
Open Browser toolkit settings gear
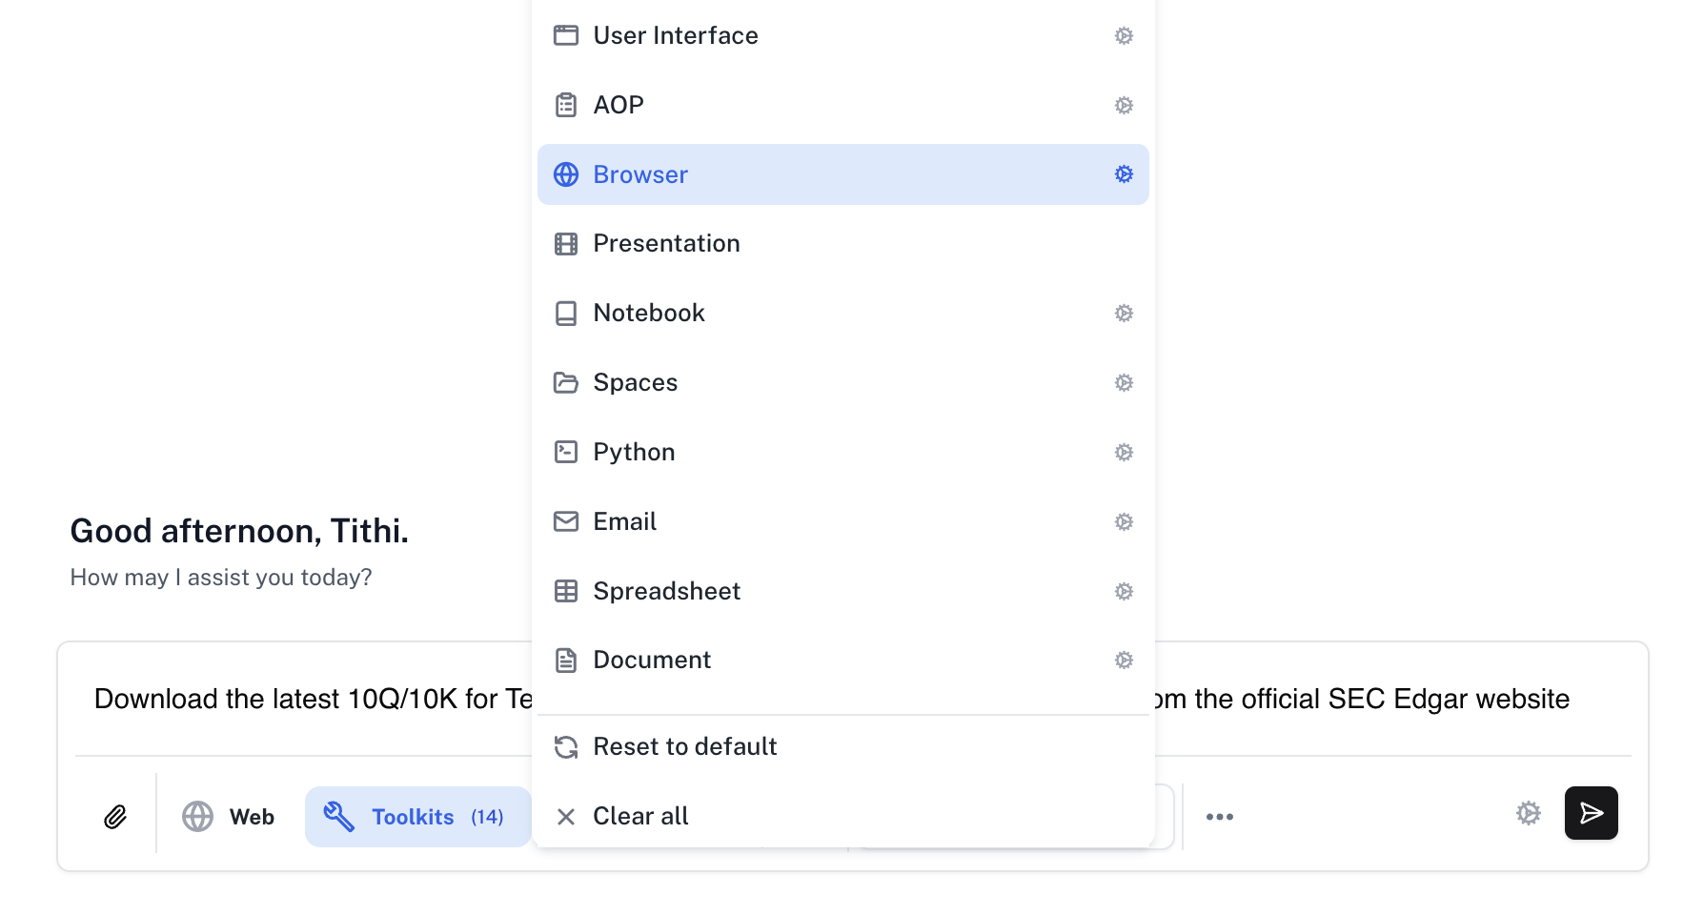[x=1124, y=174]
